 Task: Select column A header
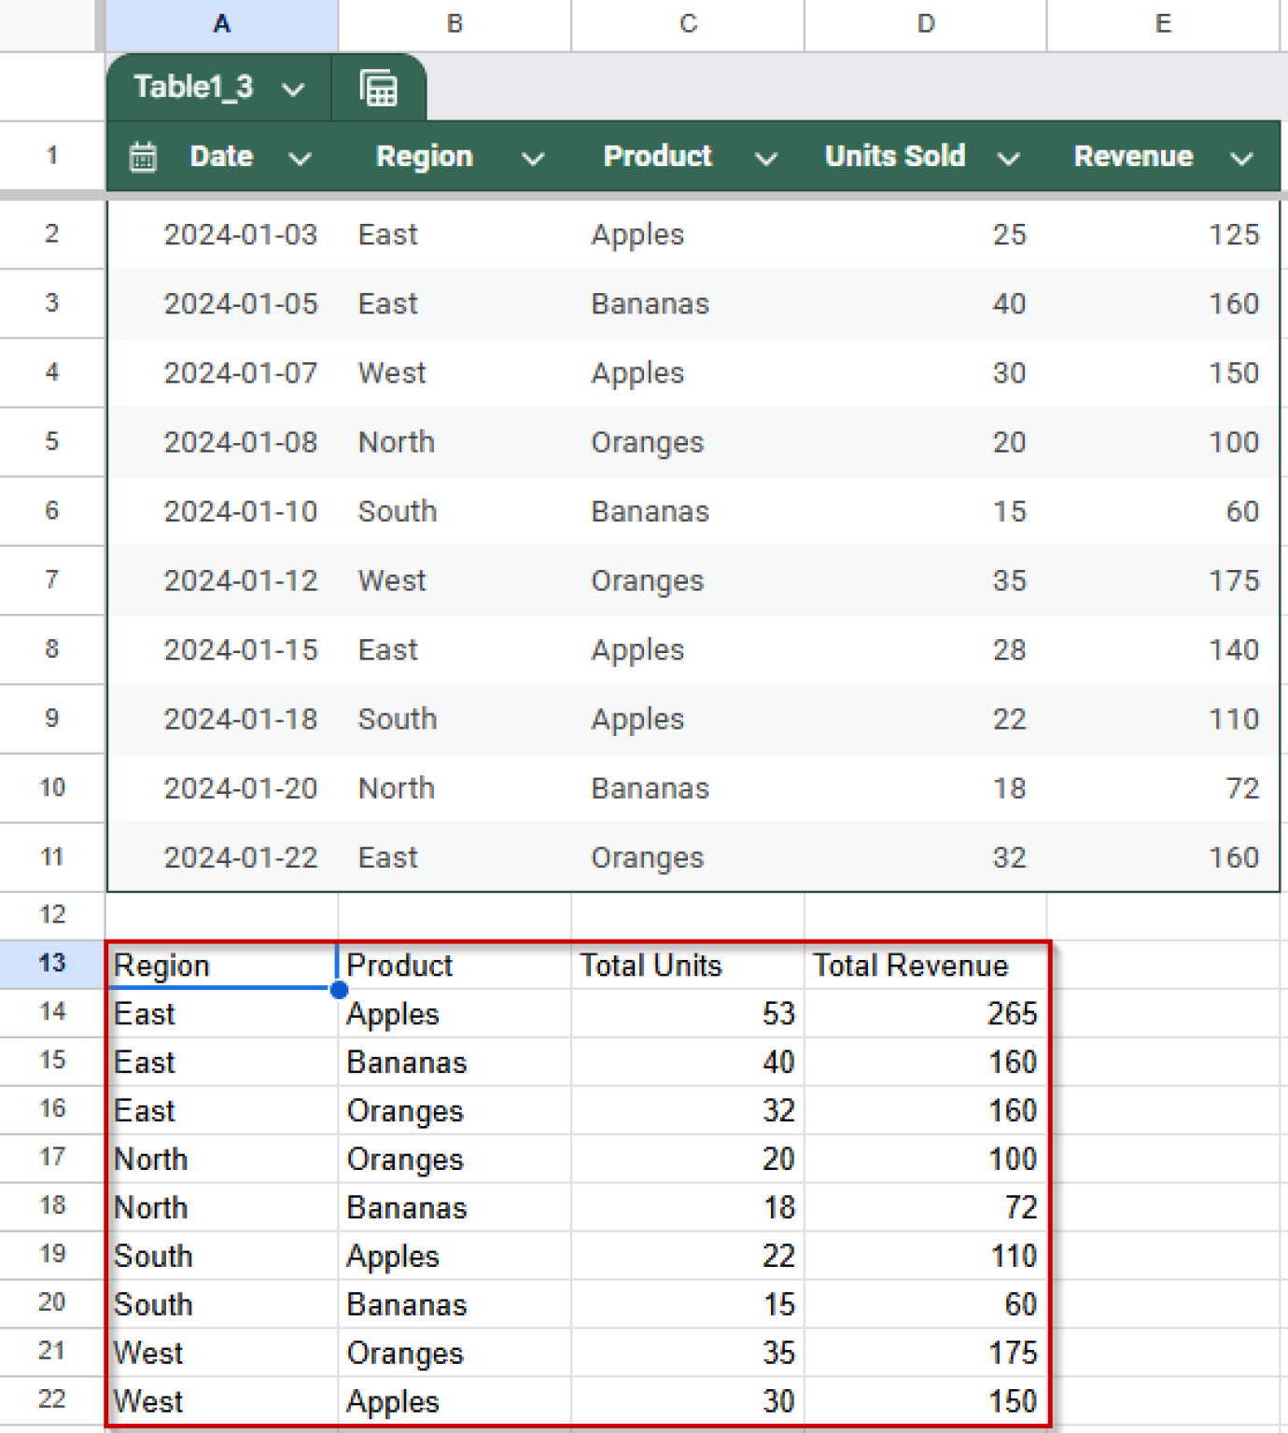click(x=221, y=24)
